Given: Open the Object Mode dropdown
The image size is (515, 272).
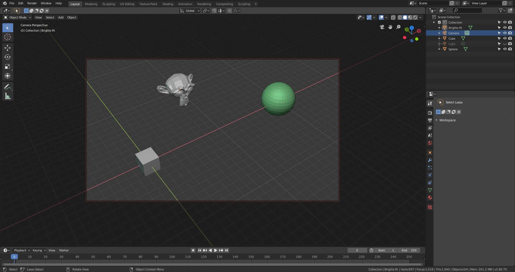Looking at the screenshot, I should point(17,17).
